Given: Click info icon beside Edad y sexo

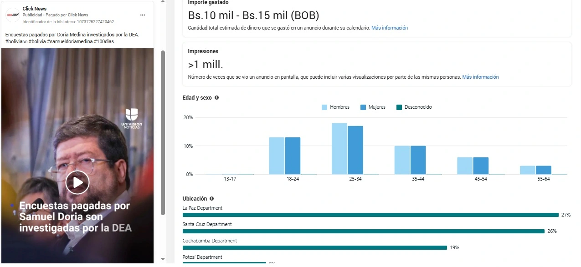Looking at the screenshot, I should click(x=216, y=98).
